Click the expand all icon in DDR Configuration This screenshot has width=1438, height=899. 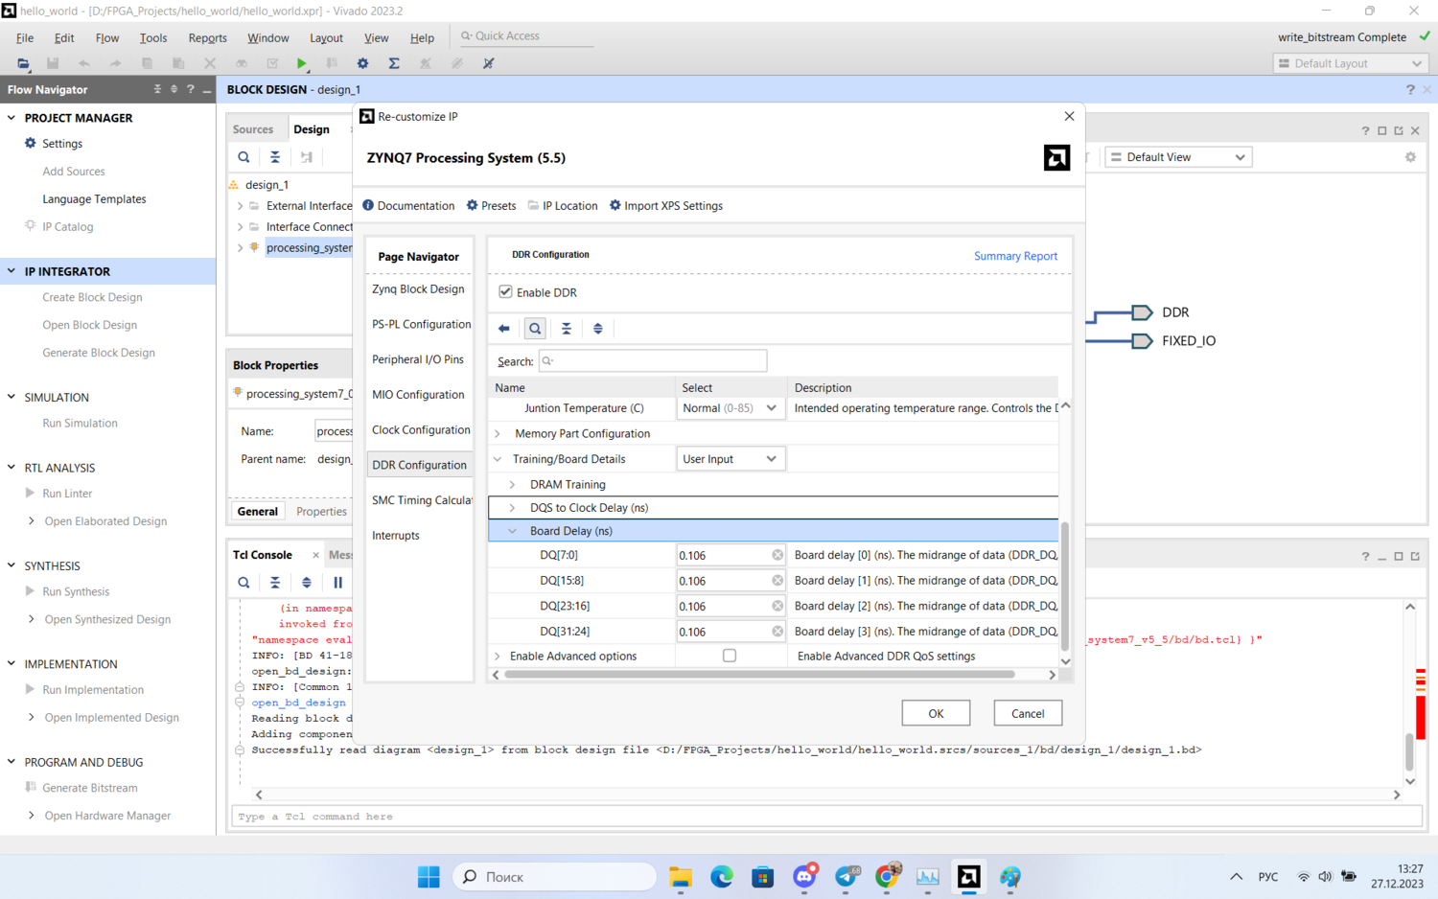pos(598,329)
